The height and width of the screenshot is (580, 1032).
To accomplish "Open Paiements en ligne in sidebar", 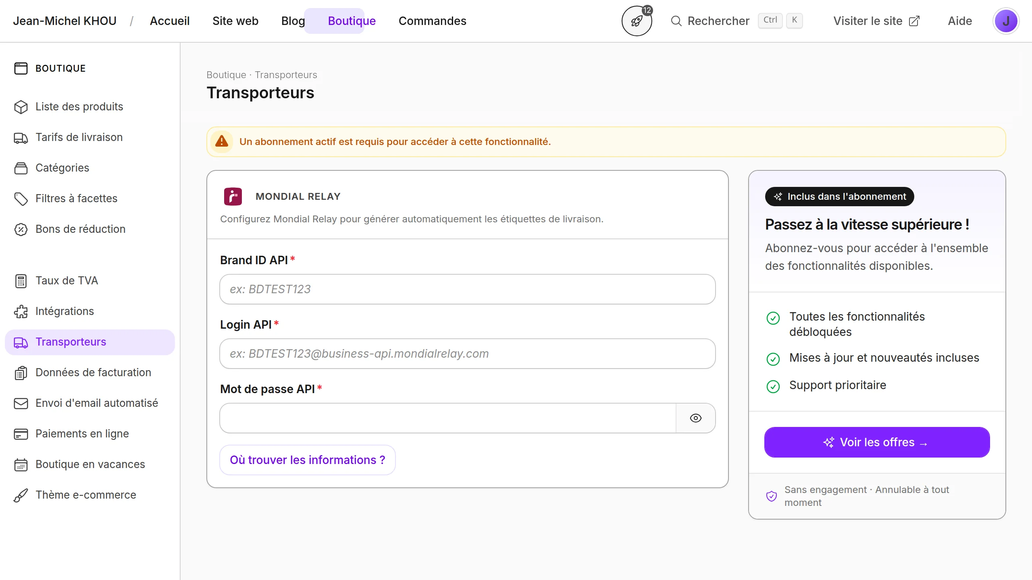I will click(82, 434).
